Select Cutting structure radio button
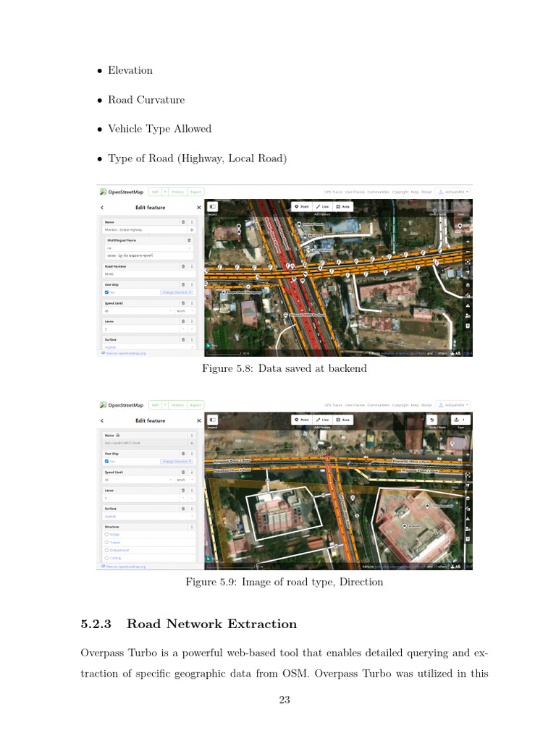The width and height of the screenshot is (556, 741). pos(107,558)
